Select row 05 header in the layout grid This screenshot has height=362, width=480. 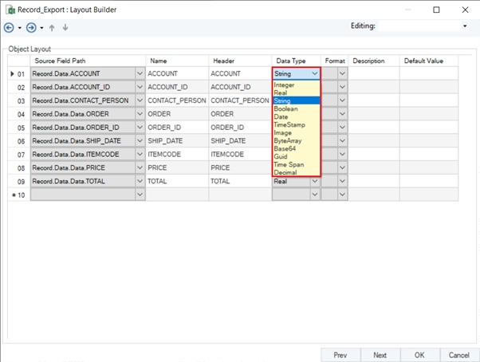(x=19, y=128)
